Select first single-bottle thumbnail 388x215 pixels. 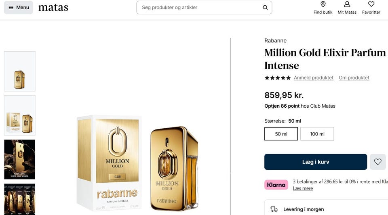[19, 71]
